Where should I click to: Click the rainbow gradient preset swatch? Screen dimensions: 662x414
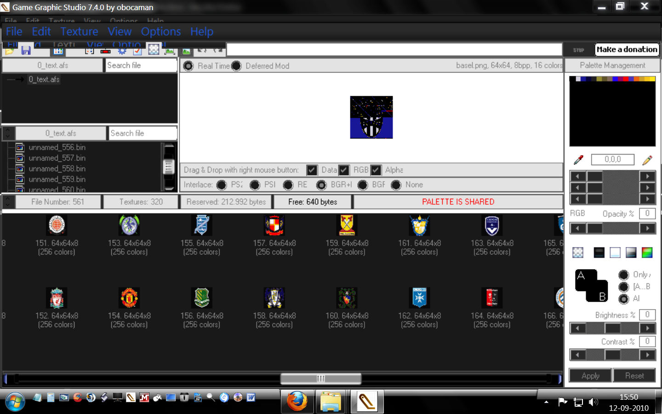pyautogui.click(x=647, y=253)
